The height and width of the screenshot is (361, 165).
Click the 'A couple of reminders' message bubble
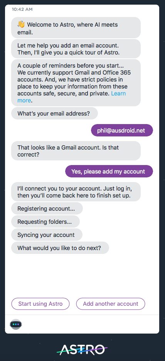pos(76,83)
